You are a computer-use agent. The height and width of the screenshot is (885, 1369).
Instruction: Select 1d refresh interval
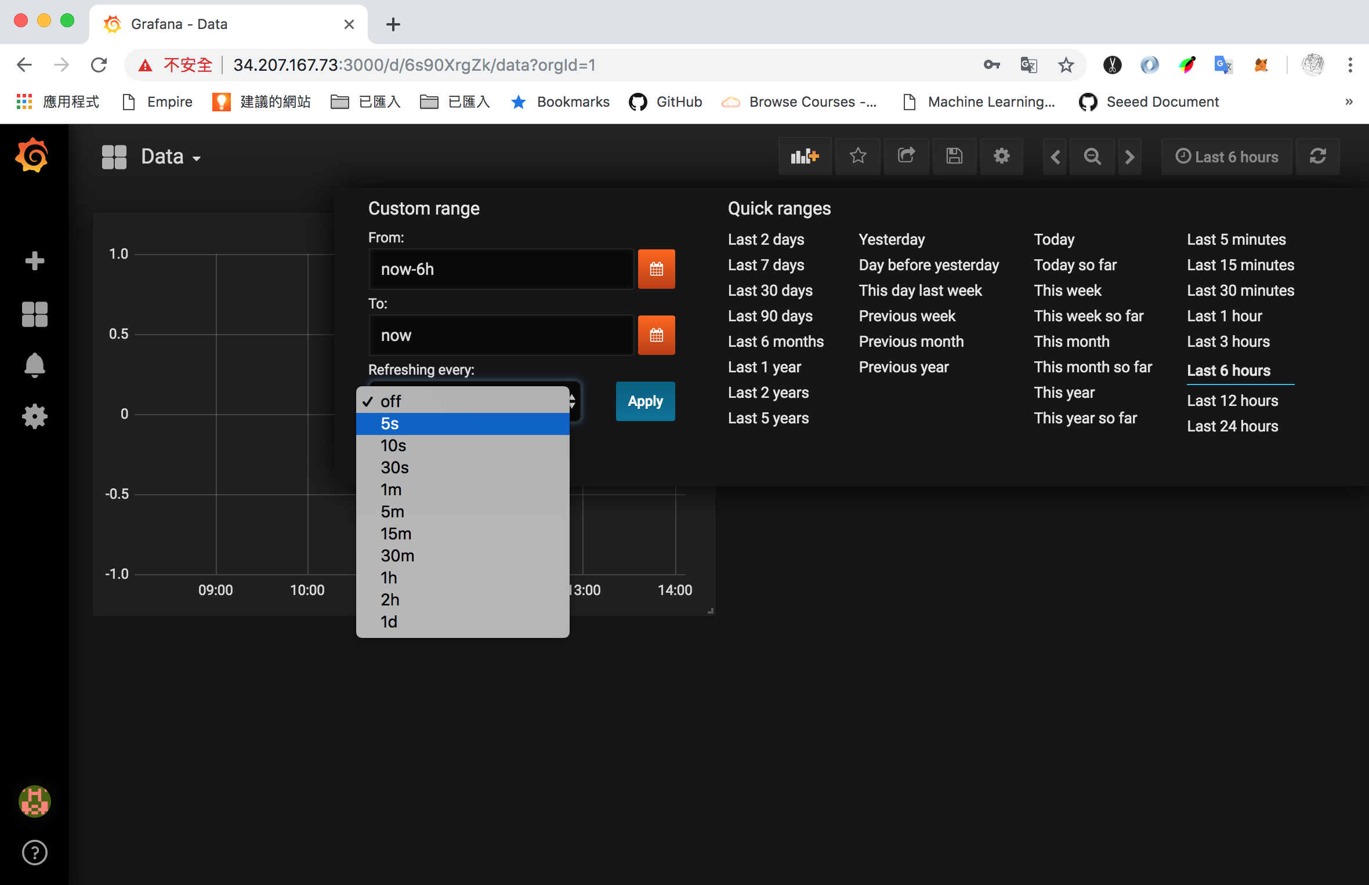pos(463,622)
